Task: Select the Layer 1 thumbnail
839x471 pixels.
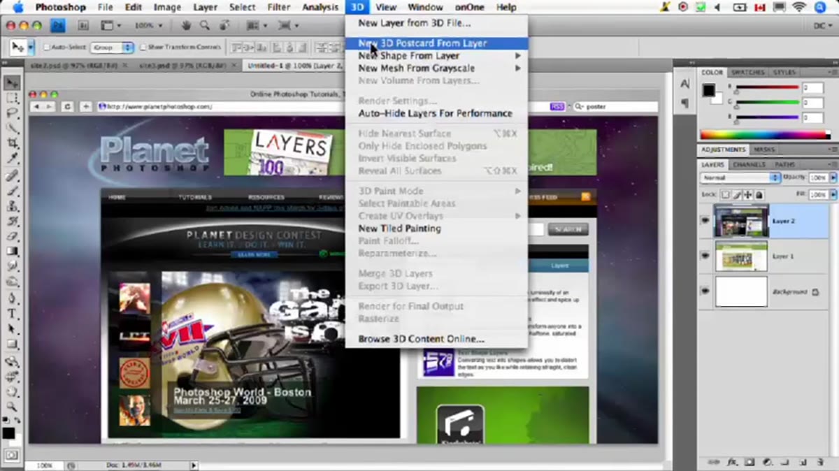Action: [740, 256]
